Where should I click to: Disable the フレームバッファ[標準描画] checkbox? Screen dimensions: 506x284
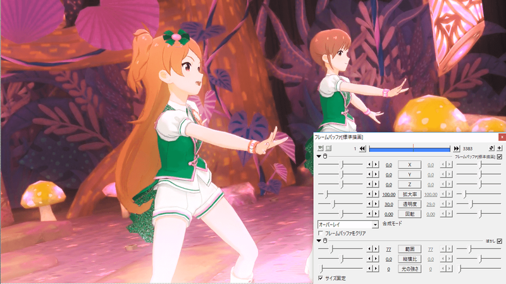pos(500,157)
